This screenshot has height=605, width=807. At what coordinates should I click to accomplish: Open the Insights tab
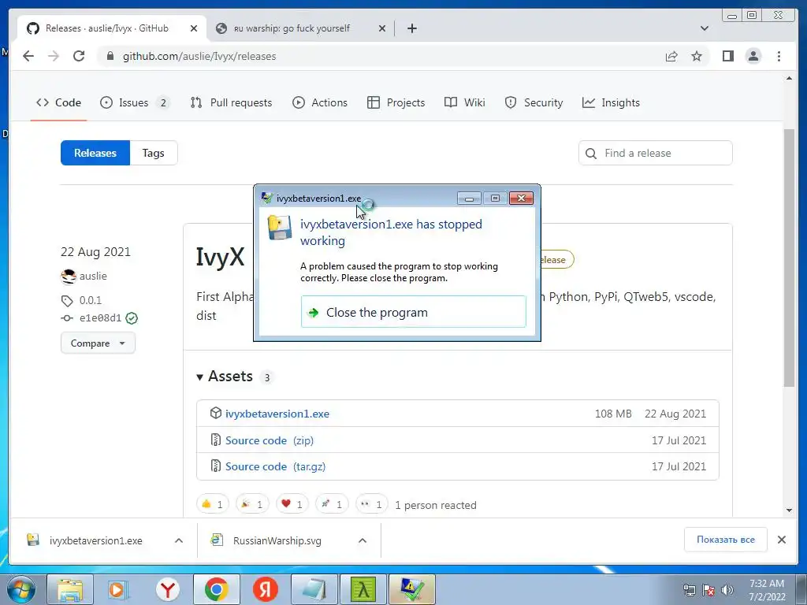611,102
